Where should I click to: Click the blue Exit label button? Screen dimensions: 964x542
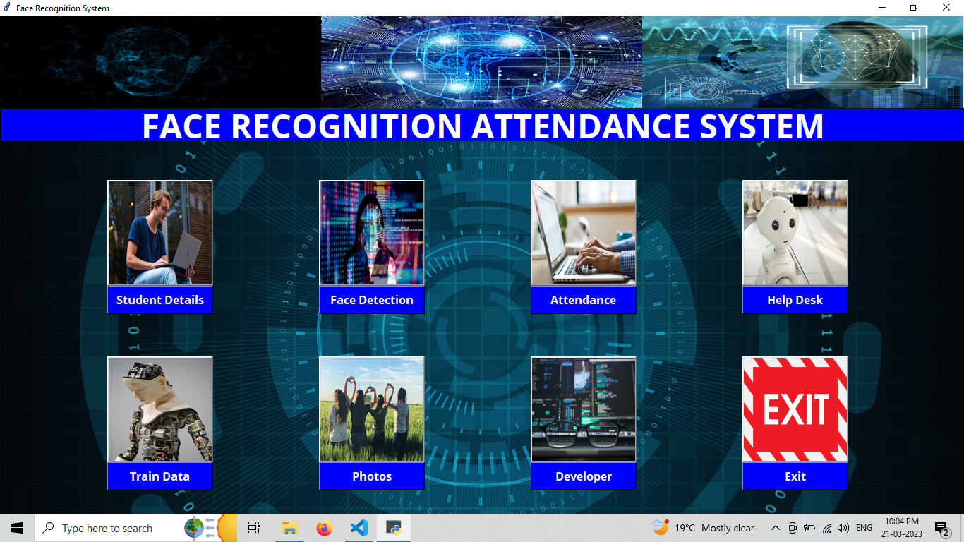click(x=795, y=476)
